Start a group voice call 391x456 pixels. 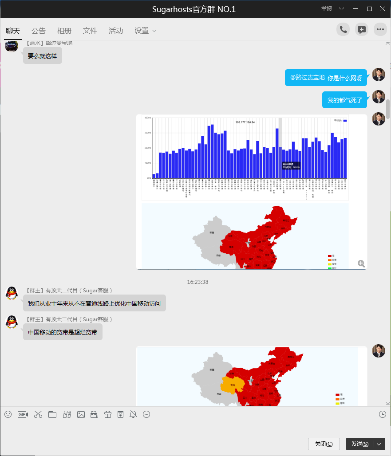(343, 29)
